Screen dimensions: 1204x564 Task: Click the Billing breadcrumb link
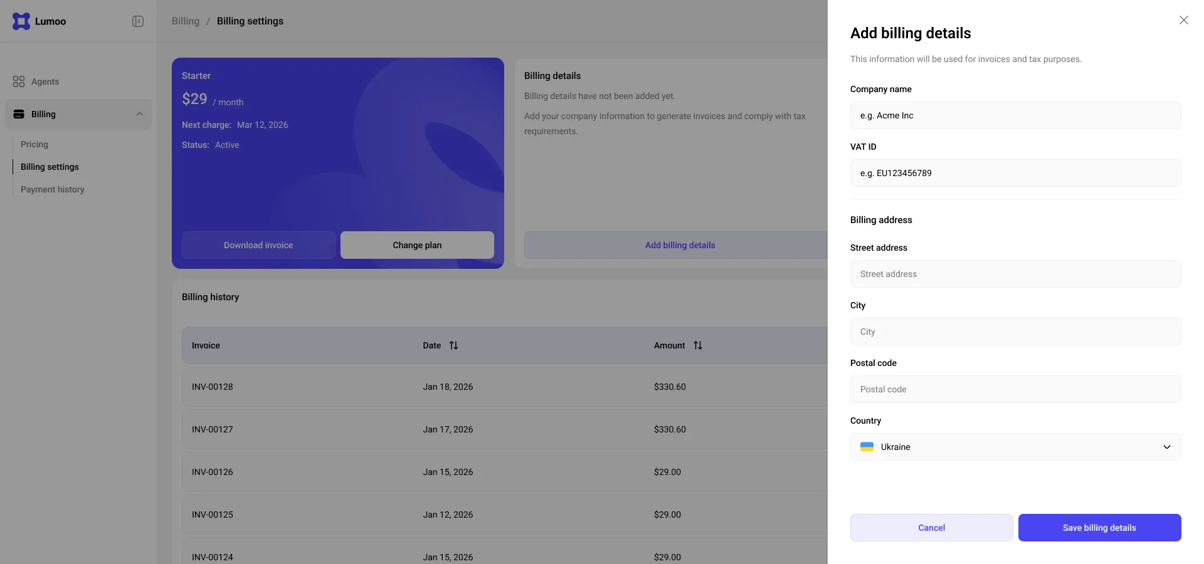[x=186, y=21]
